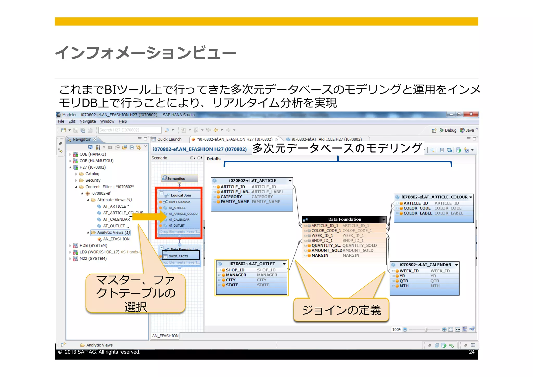Expand the COE (HANAKI) system node
The image size is (533, 377).
[70, 154]
